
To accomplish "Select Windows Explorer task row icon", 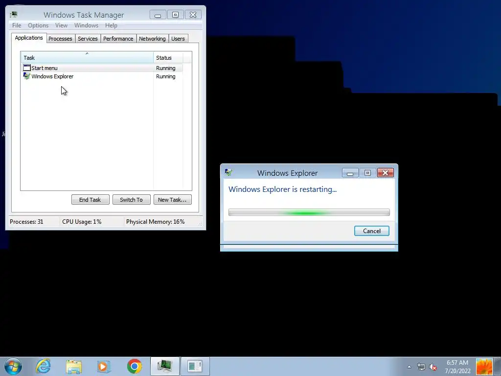I will pos(27,76).
